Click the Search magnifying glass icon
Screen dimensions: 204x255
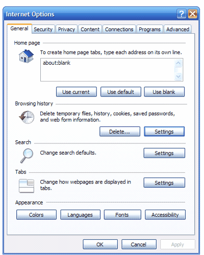tap(27, 156)
